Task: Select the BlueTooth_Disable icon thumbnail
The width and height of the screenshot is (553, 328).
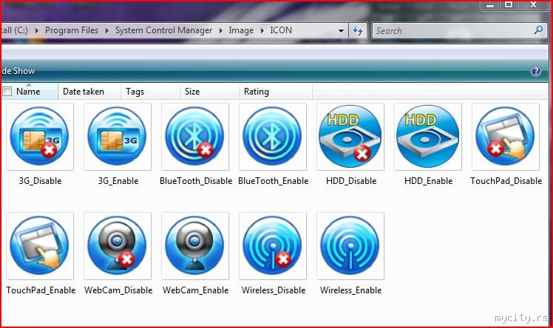Action: pos(195,137)
